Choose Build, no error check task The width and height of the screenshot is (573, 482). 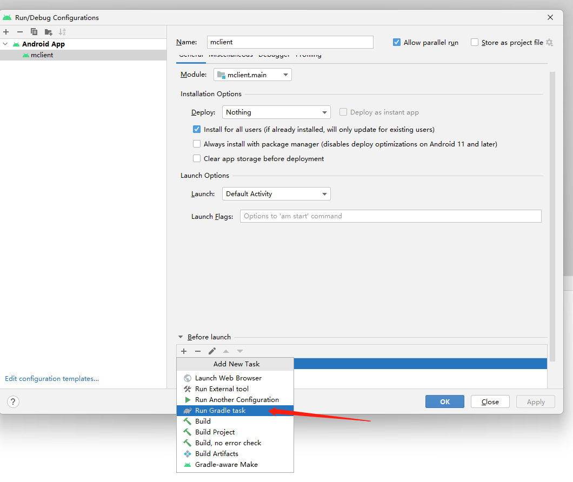tap(235, 443)
